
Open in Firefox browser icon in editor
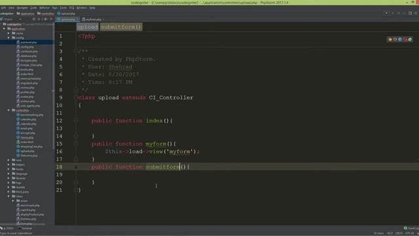point(395,39)
